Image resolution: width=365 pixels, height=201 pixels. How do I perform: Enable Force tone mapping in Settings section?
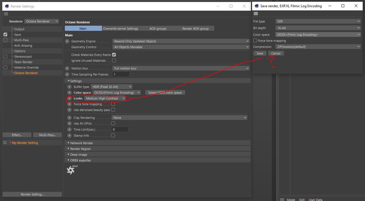113,104
